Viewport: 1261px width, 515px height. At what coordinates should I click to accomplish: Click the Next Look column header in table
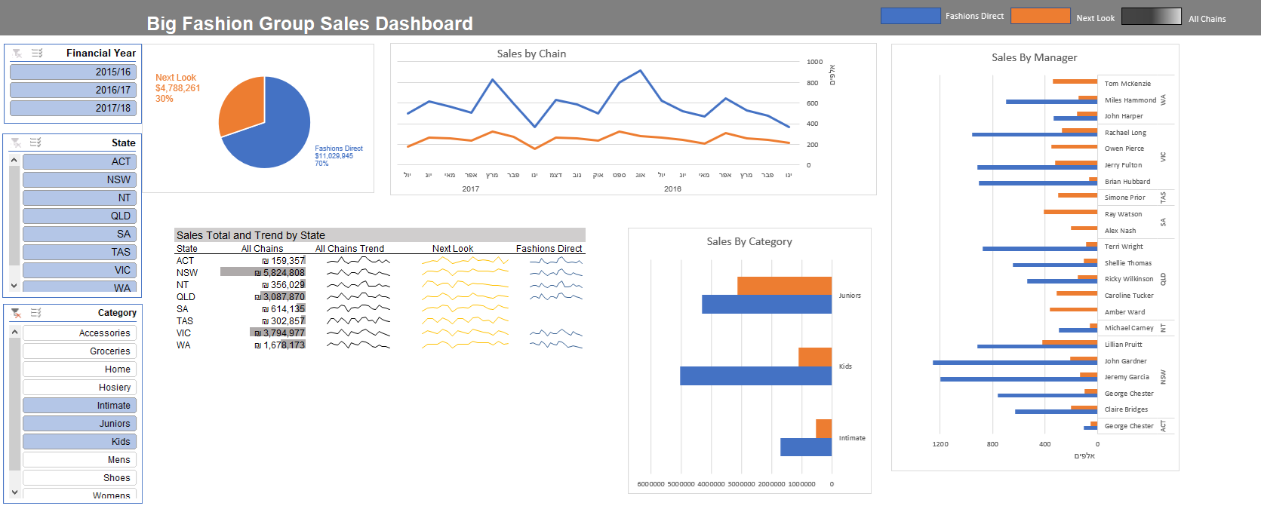[x=453, y=249]
